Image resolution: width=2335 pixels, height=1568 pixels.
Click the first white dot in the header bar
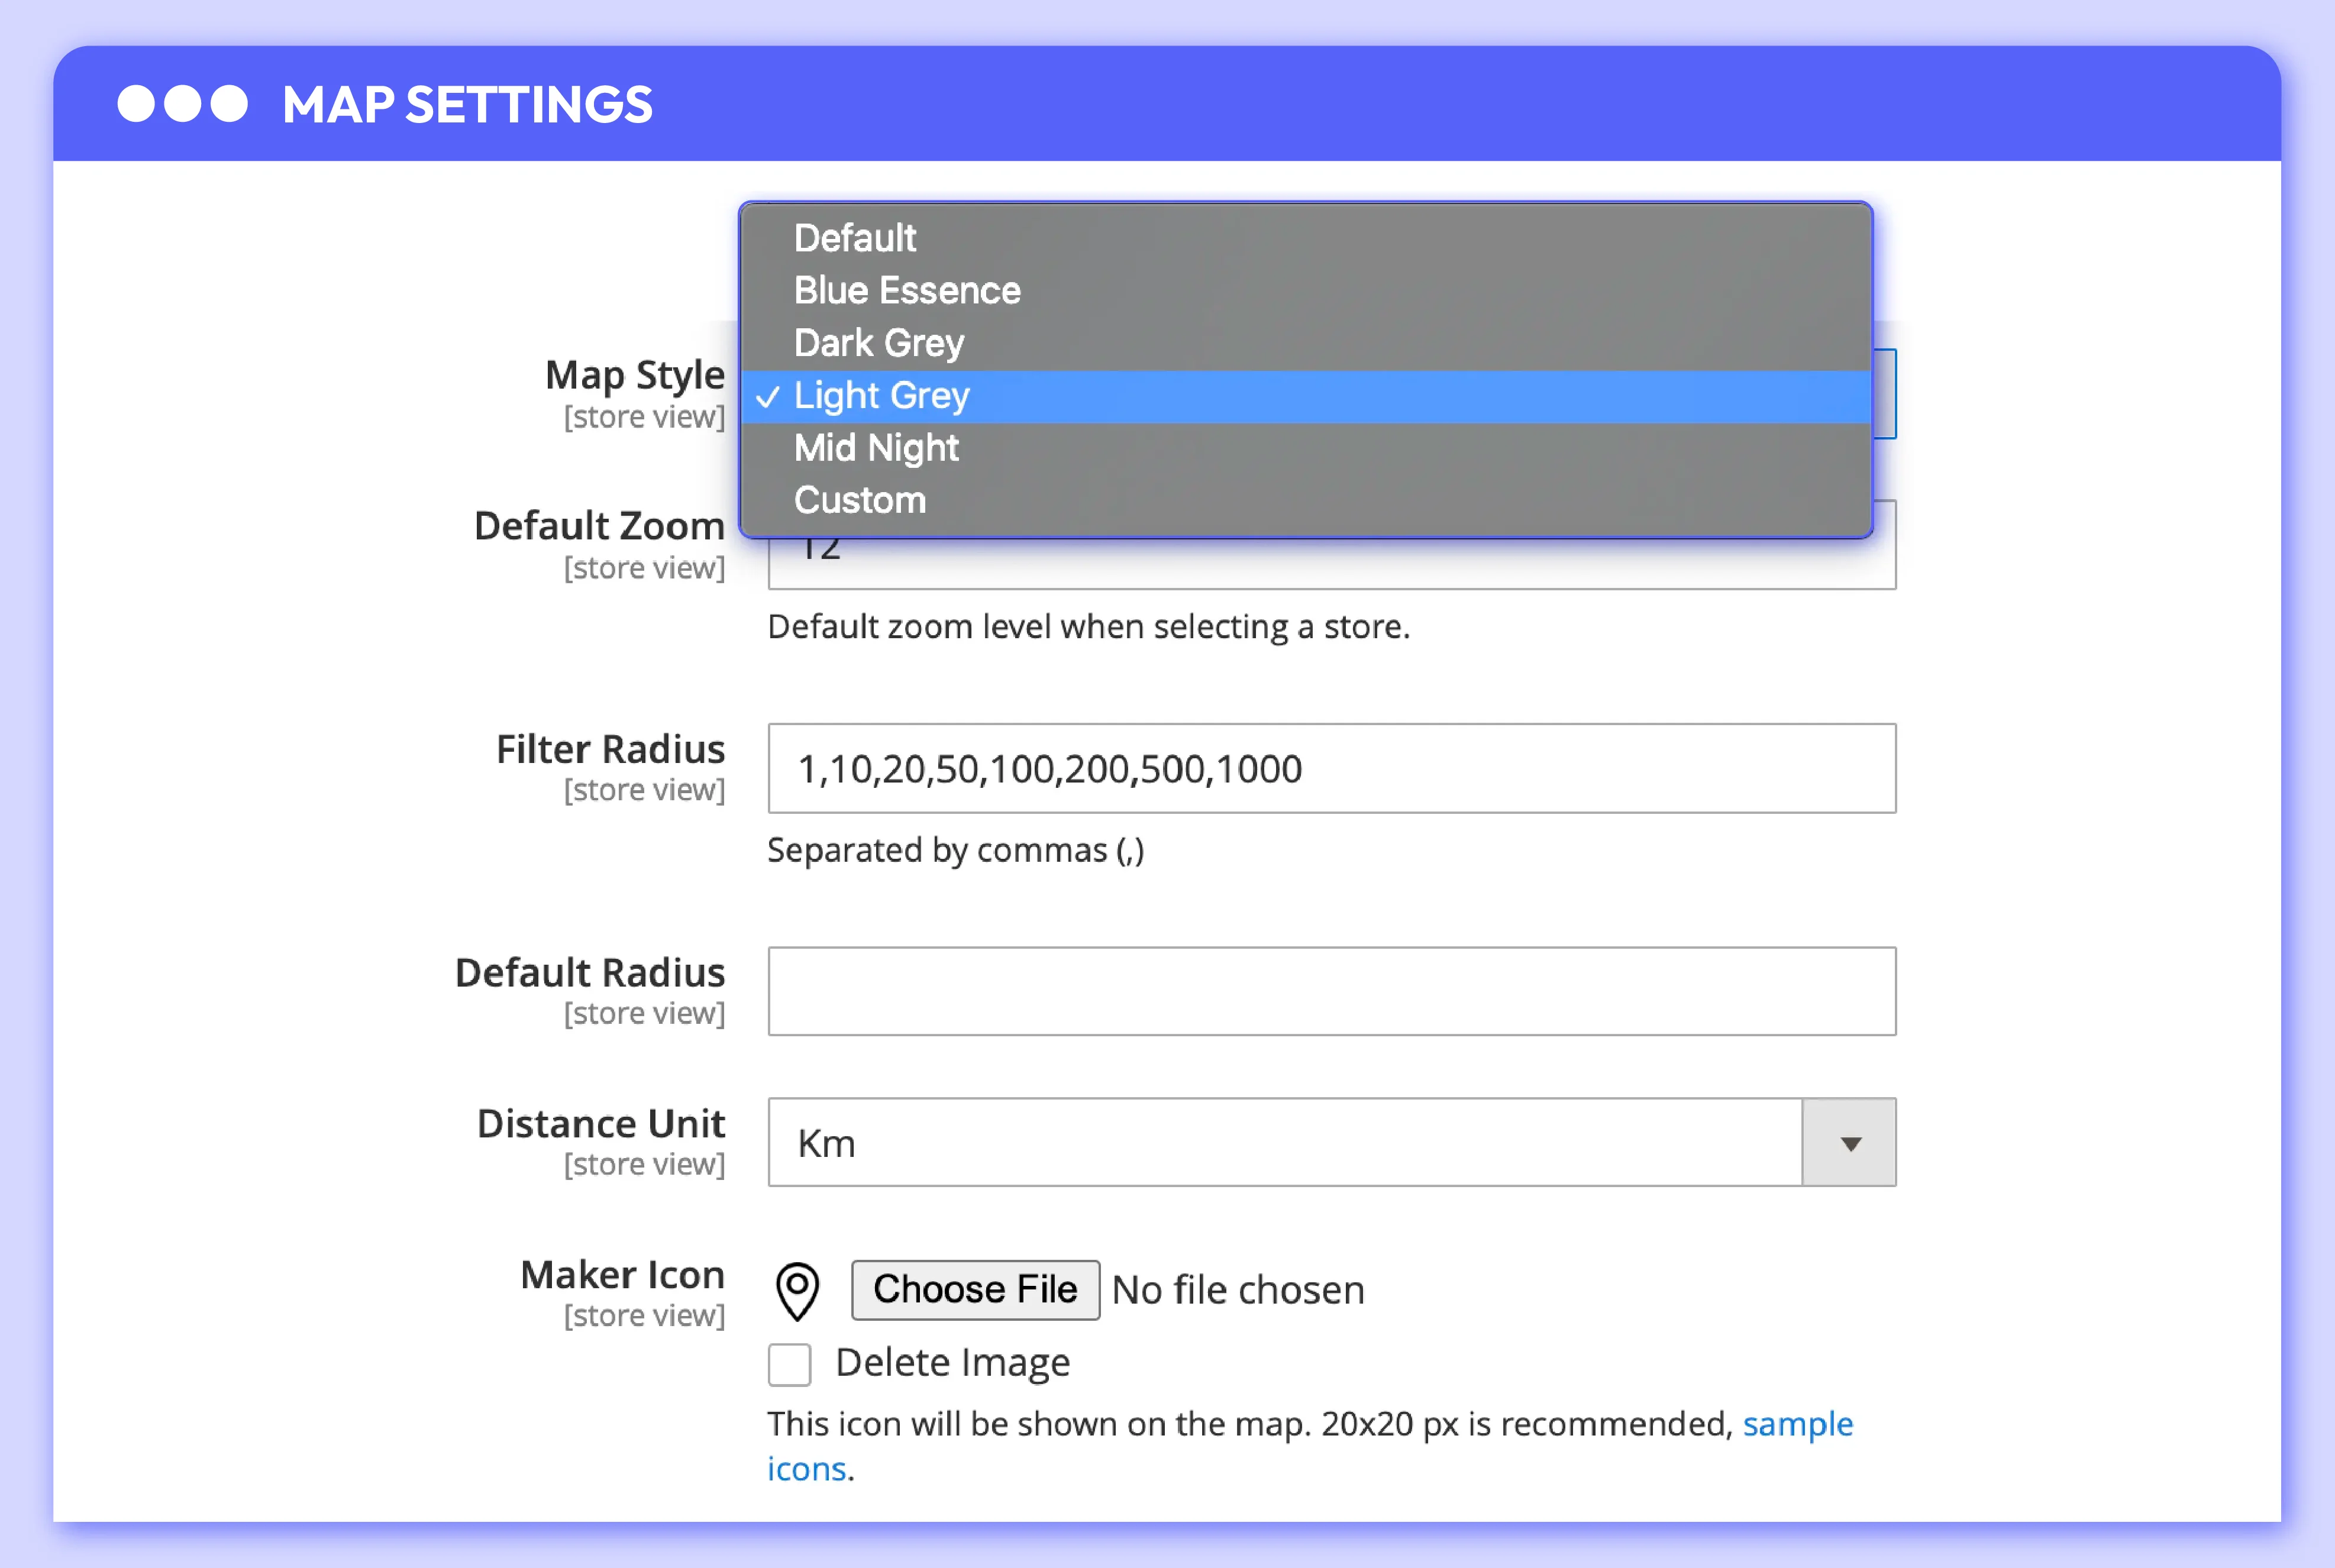[x=136, y=103]
